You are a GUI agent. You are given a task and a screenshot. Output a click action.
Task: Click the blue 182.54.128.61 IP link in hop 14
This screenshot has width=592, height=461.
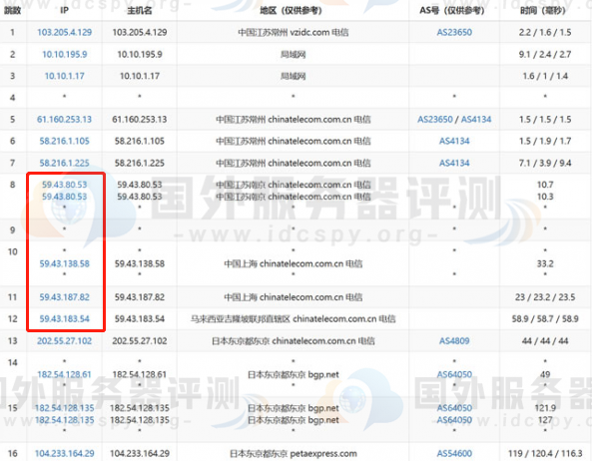(x=65, y=374)
